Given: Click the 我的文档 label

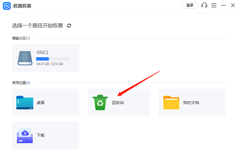Looking at the screenshot, I should (191, 103).
